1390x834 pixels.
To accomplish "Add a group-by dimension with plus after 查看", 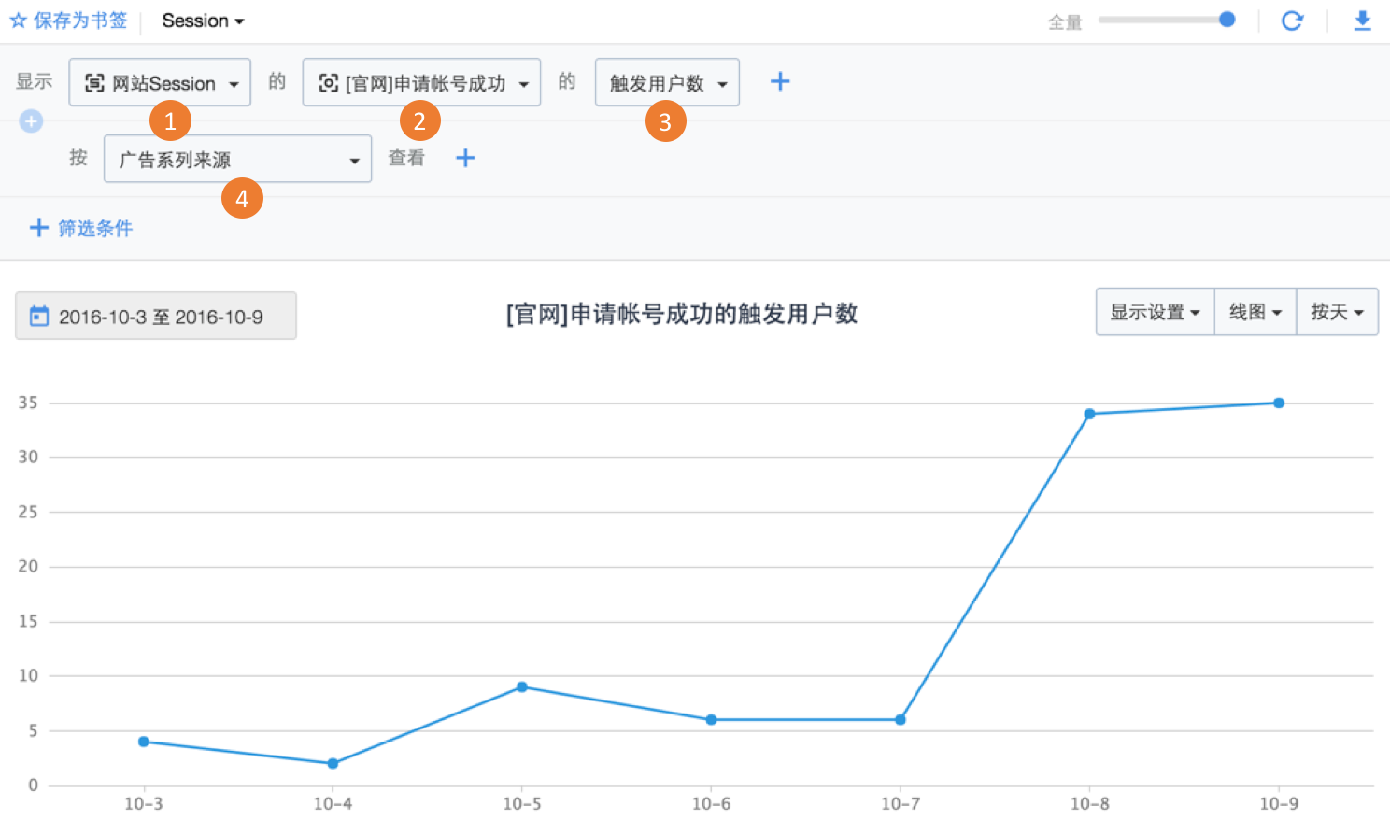I will point(465,158).
